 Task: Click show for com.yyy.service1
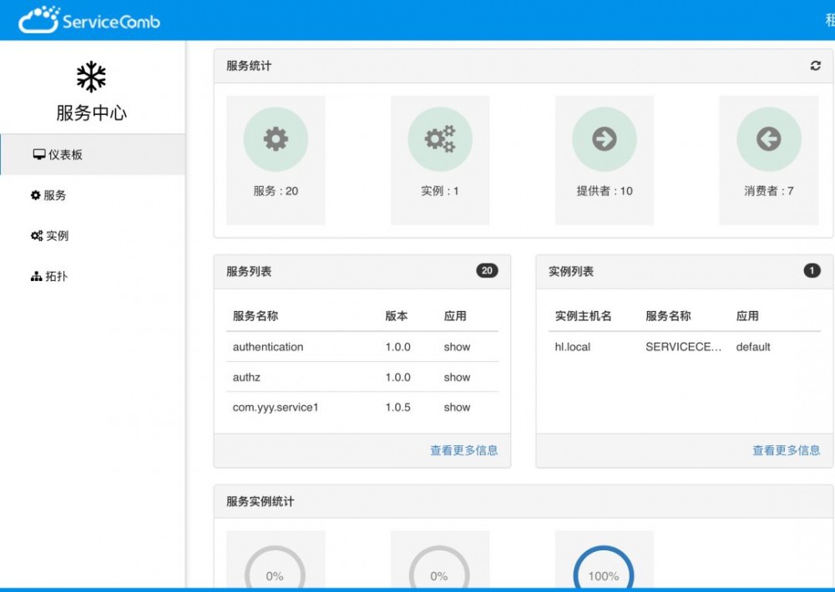pos(457,407)
